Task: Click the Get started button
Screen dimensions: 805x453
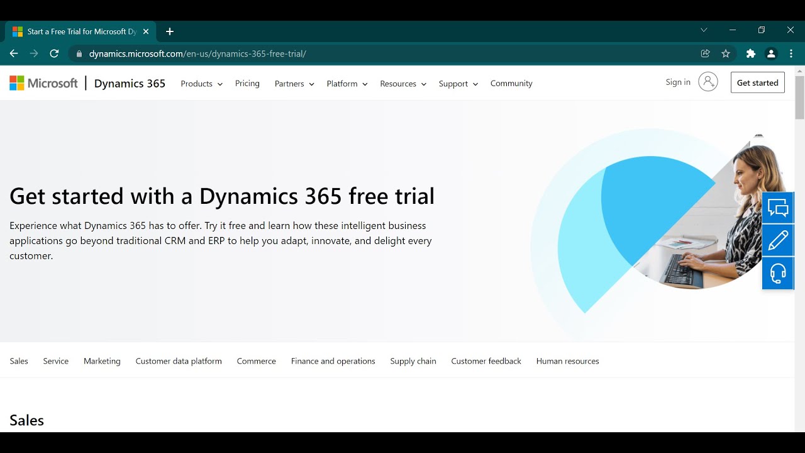Action: coord(758,82)
